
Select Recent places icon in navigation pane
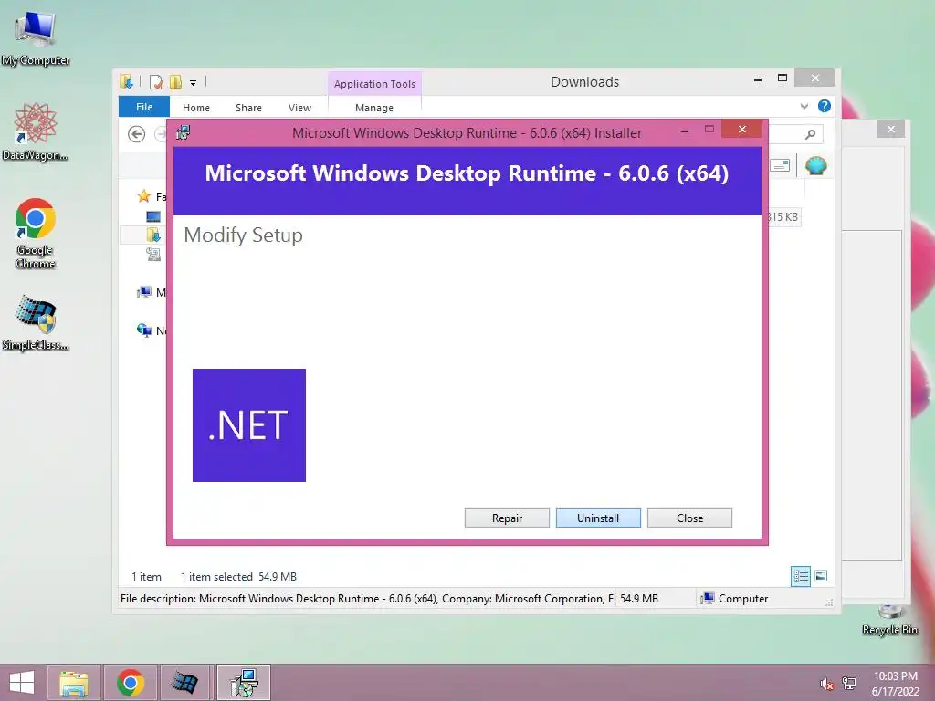click(153, 255)
